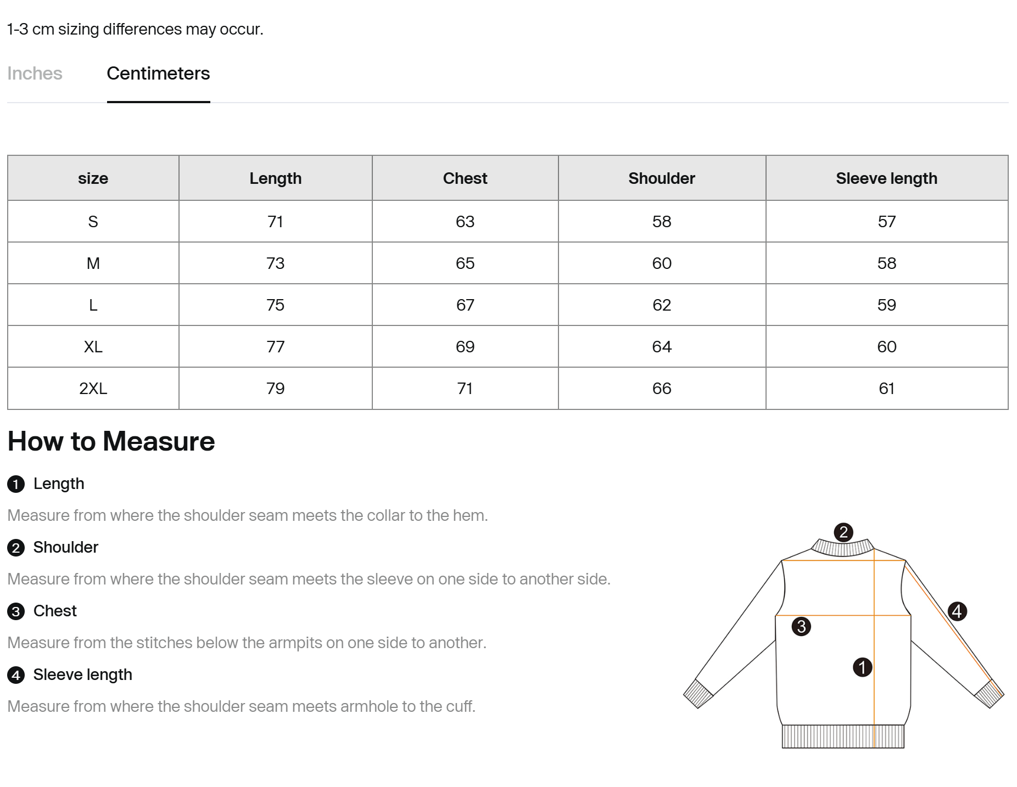
Task: Switch to the Inches tab
Action: (35, 74)
